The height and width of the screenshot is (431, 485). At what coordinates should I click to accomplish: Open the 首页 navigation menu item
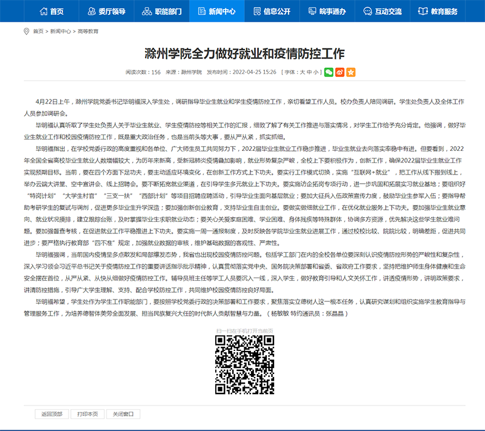click(x=52, y=11)
